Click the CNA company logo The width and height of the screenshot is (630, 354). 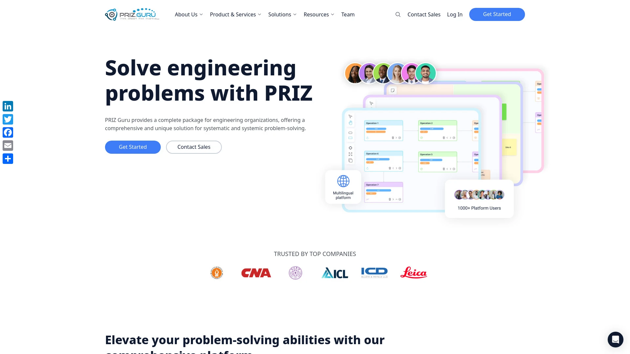tap(256, 272)
